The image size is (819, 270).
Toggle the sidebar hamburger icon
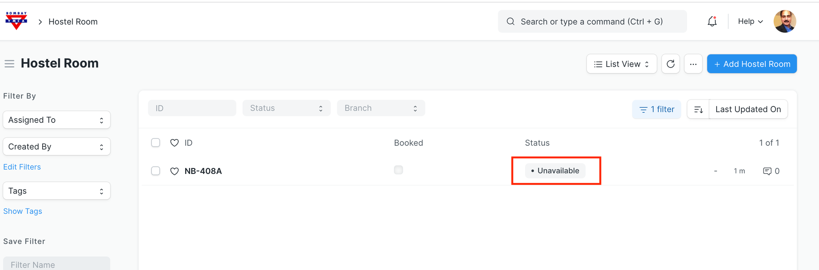pyautogui.click(x=9, y=64)
